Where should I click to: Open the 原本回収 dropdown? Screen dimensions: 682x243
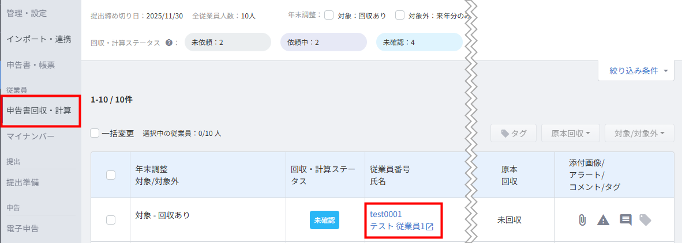point(570,134)
